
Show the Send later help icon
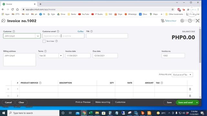pyautogui.click(x=57, y=41)
